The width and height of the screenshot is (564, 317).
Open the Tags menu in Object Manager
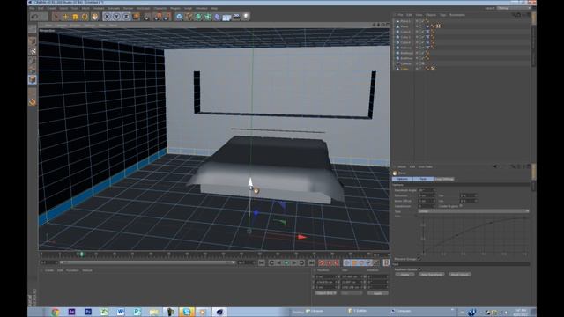coord(442,15)
